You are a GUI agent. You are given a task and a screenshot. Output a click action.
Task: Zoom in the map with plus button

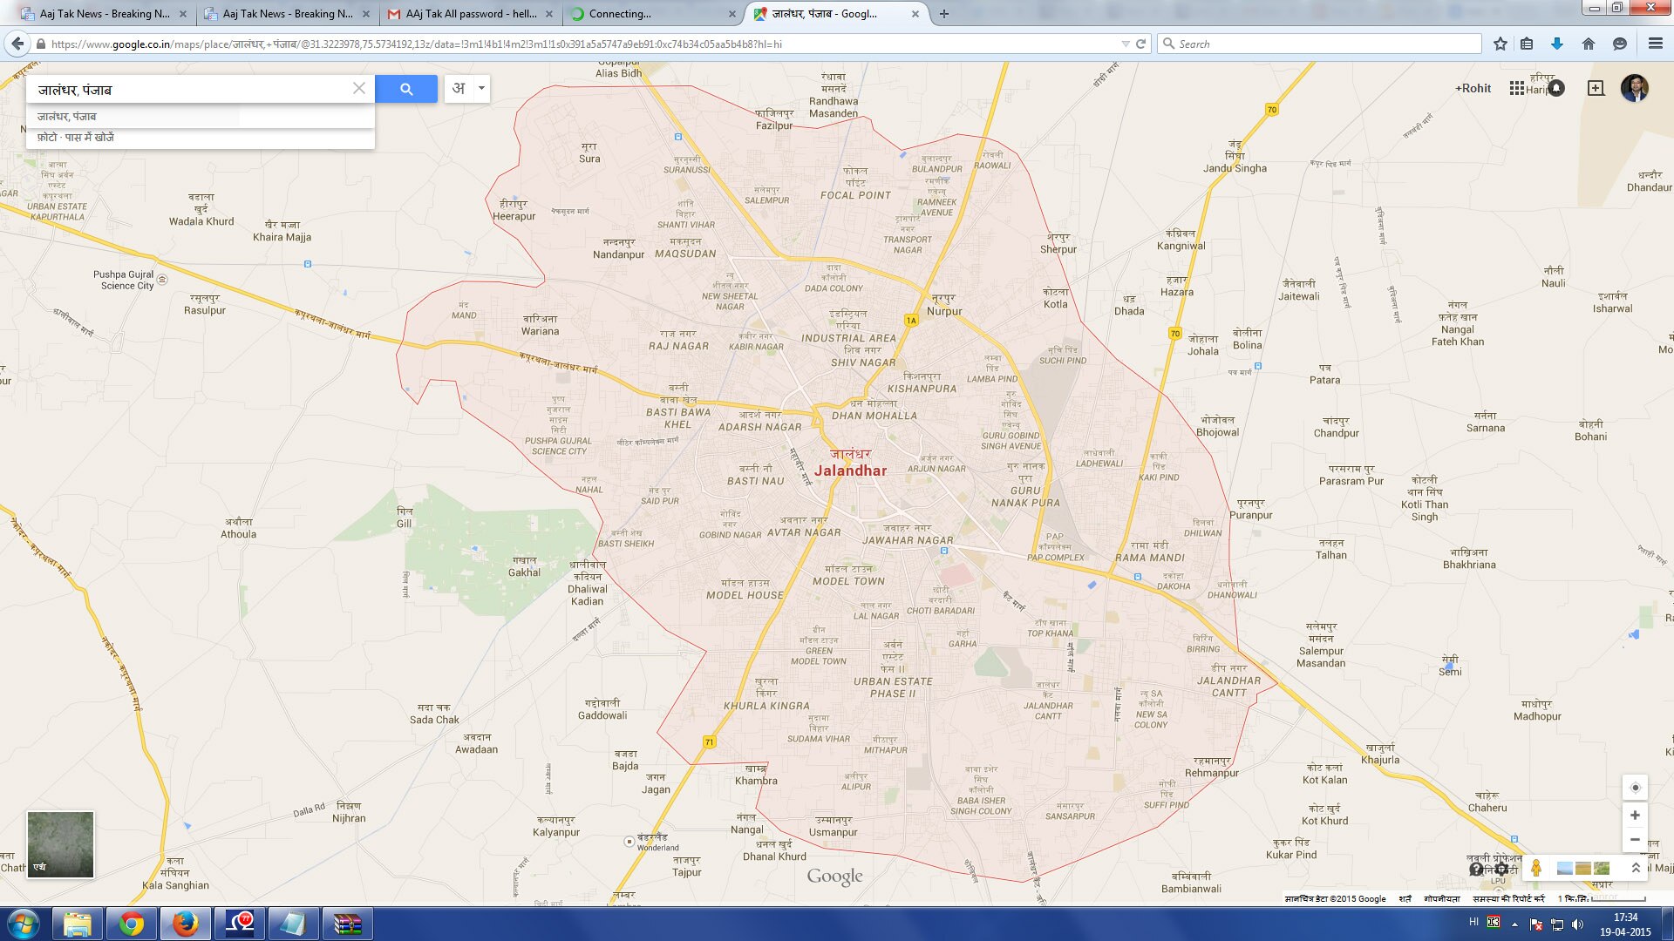click(1635, 816)
